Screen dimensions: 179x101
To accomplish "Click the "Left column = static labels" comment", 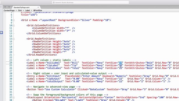I will [51, 60].
